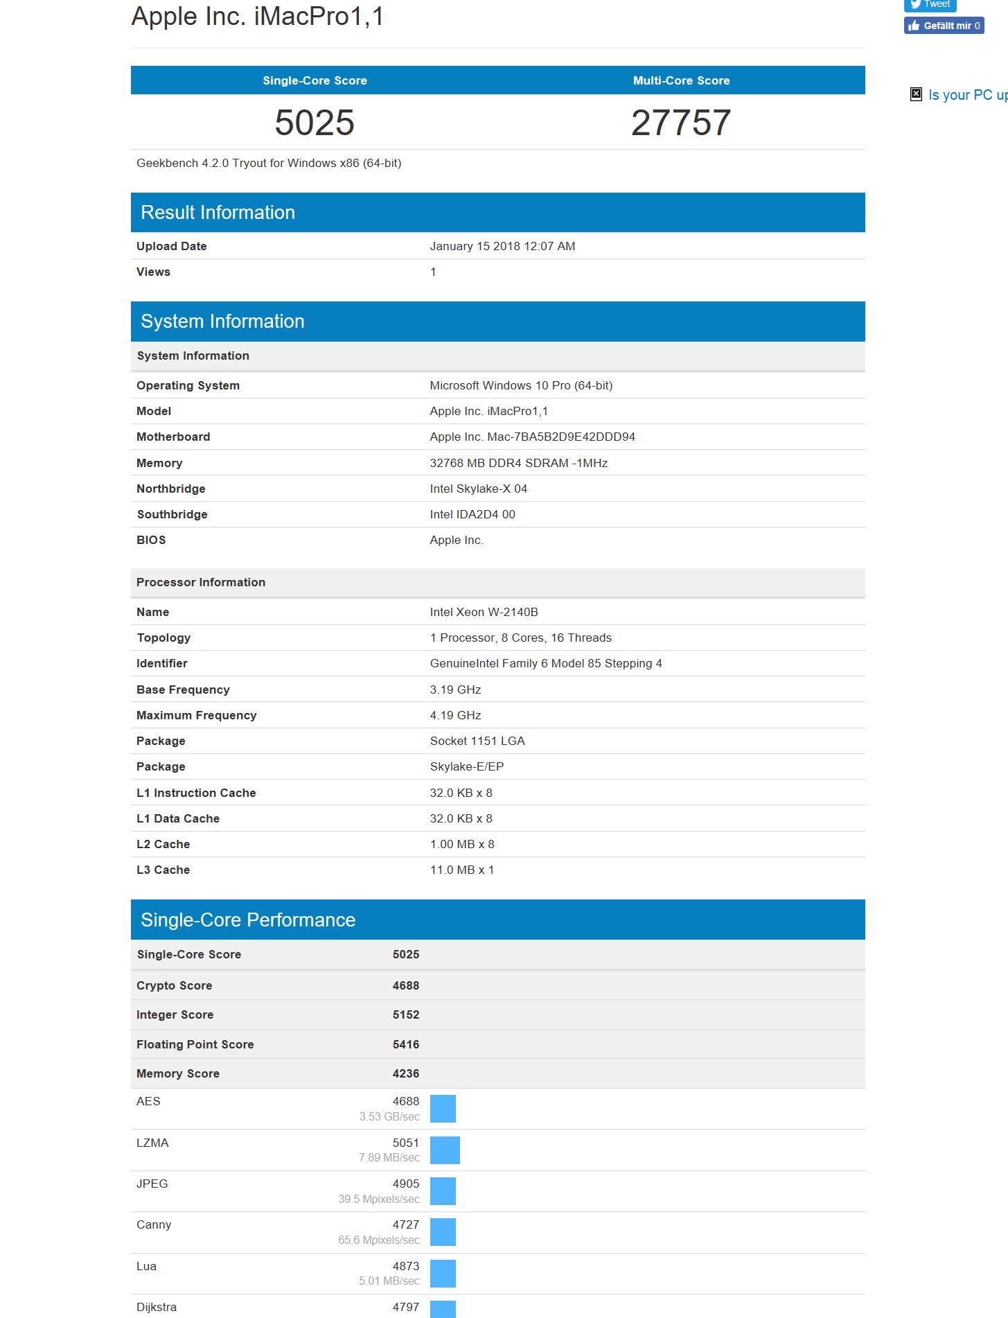Click the JPEG 39.5 Mpixels/sec throughput
The height and width of the screenshot is (1318, 1008).
tap(379, 1199)
